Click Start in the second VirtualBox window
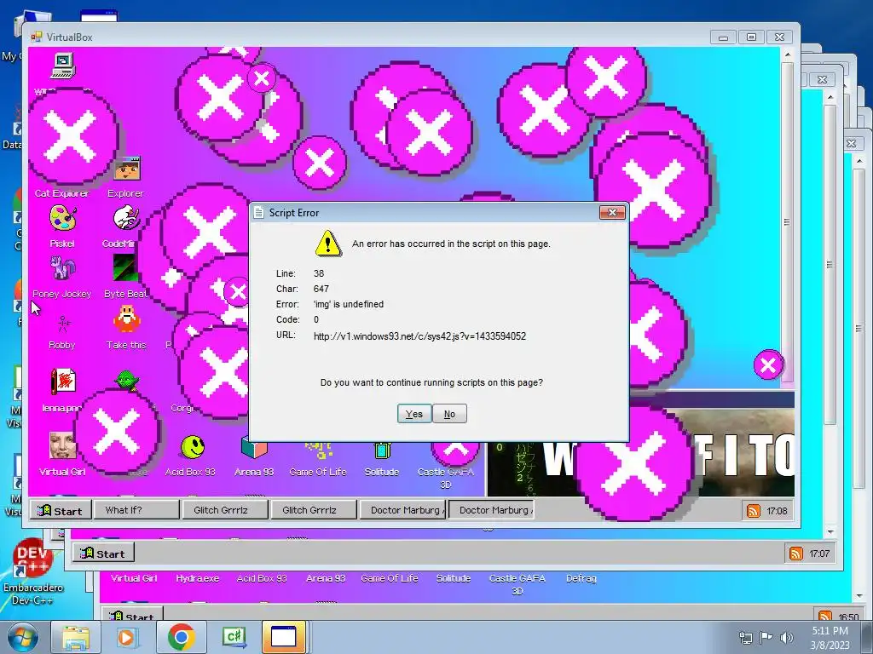This screenshot has height=654, width=873. [x=103, y=554]
